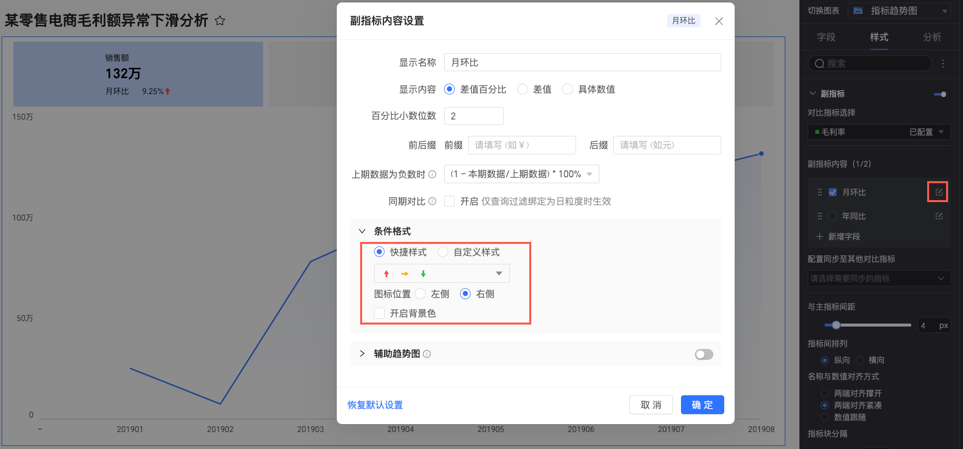Open the 上期数据为负数时 formula dropdown
This screenshot has height=449, width=963.
pyautogui.click(x=521, y=174)
